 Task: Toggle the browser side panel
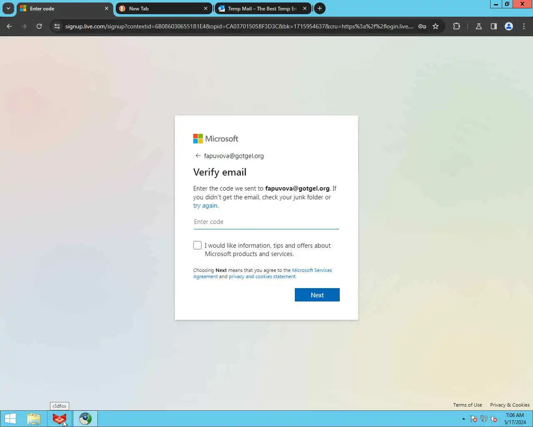click(494, 26)
